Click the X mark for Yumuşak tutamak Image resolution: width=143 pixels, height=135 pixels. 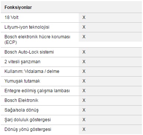point(84,81)
